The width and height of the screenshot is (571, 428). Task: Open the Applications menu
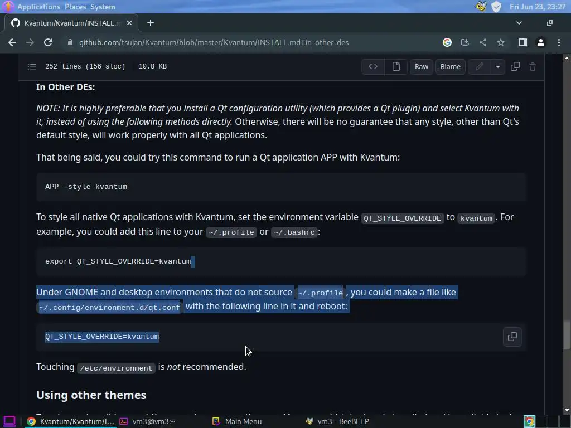(x=38, y=7)
